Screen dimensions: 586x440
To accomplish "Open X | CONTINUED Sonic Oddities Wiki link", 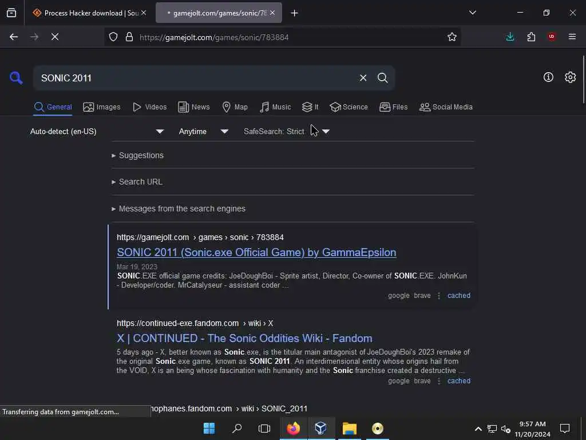I will coord(244,338).
